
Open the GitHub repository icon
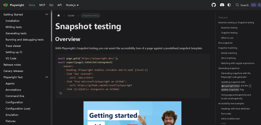(x=214, y=5)
